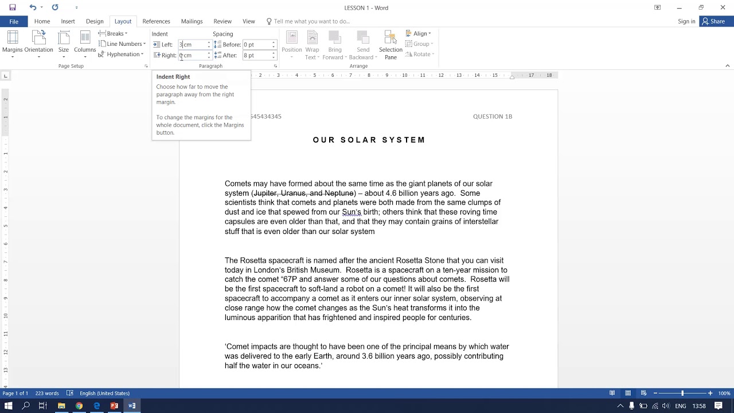The image size is (734, 413).
Task: Open the Orientation options
Action: (x=38, y=45)
